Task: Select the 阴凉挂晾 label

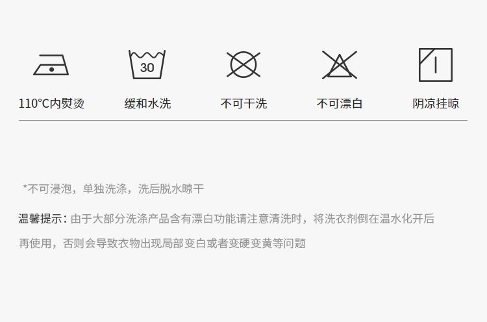Action: point(436,103)
